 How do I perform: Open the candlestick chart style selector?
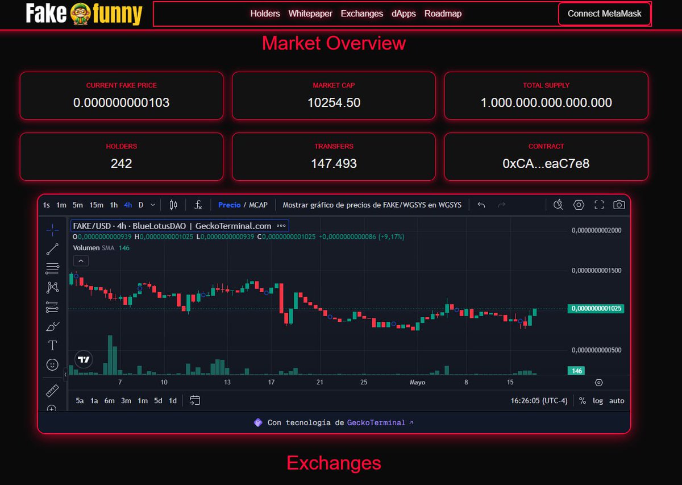174,205
